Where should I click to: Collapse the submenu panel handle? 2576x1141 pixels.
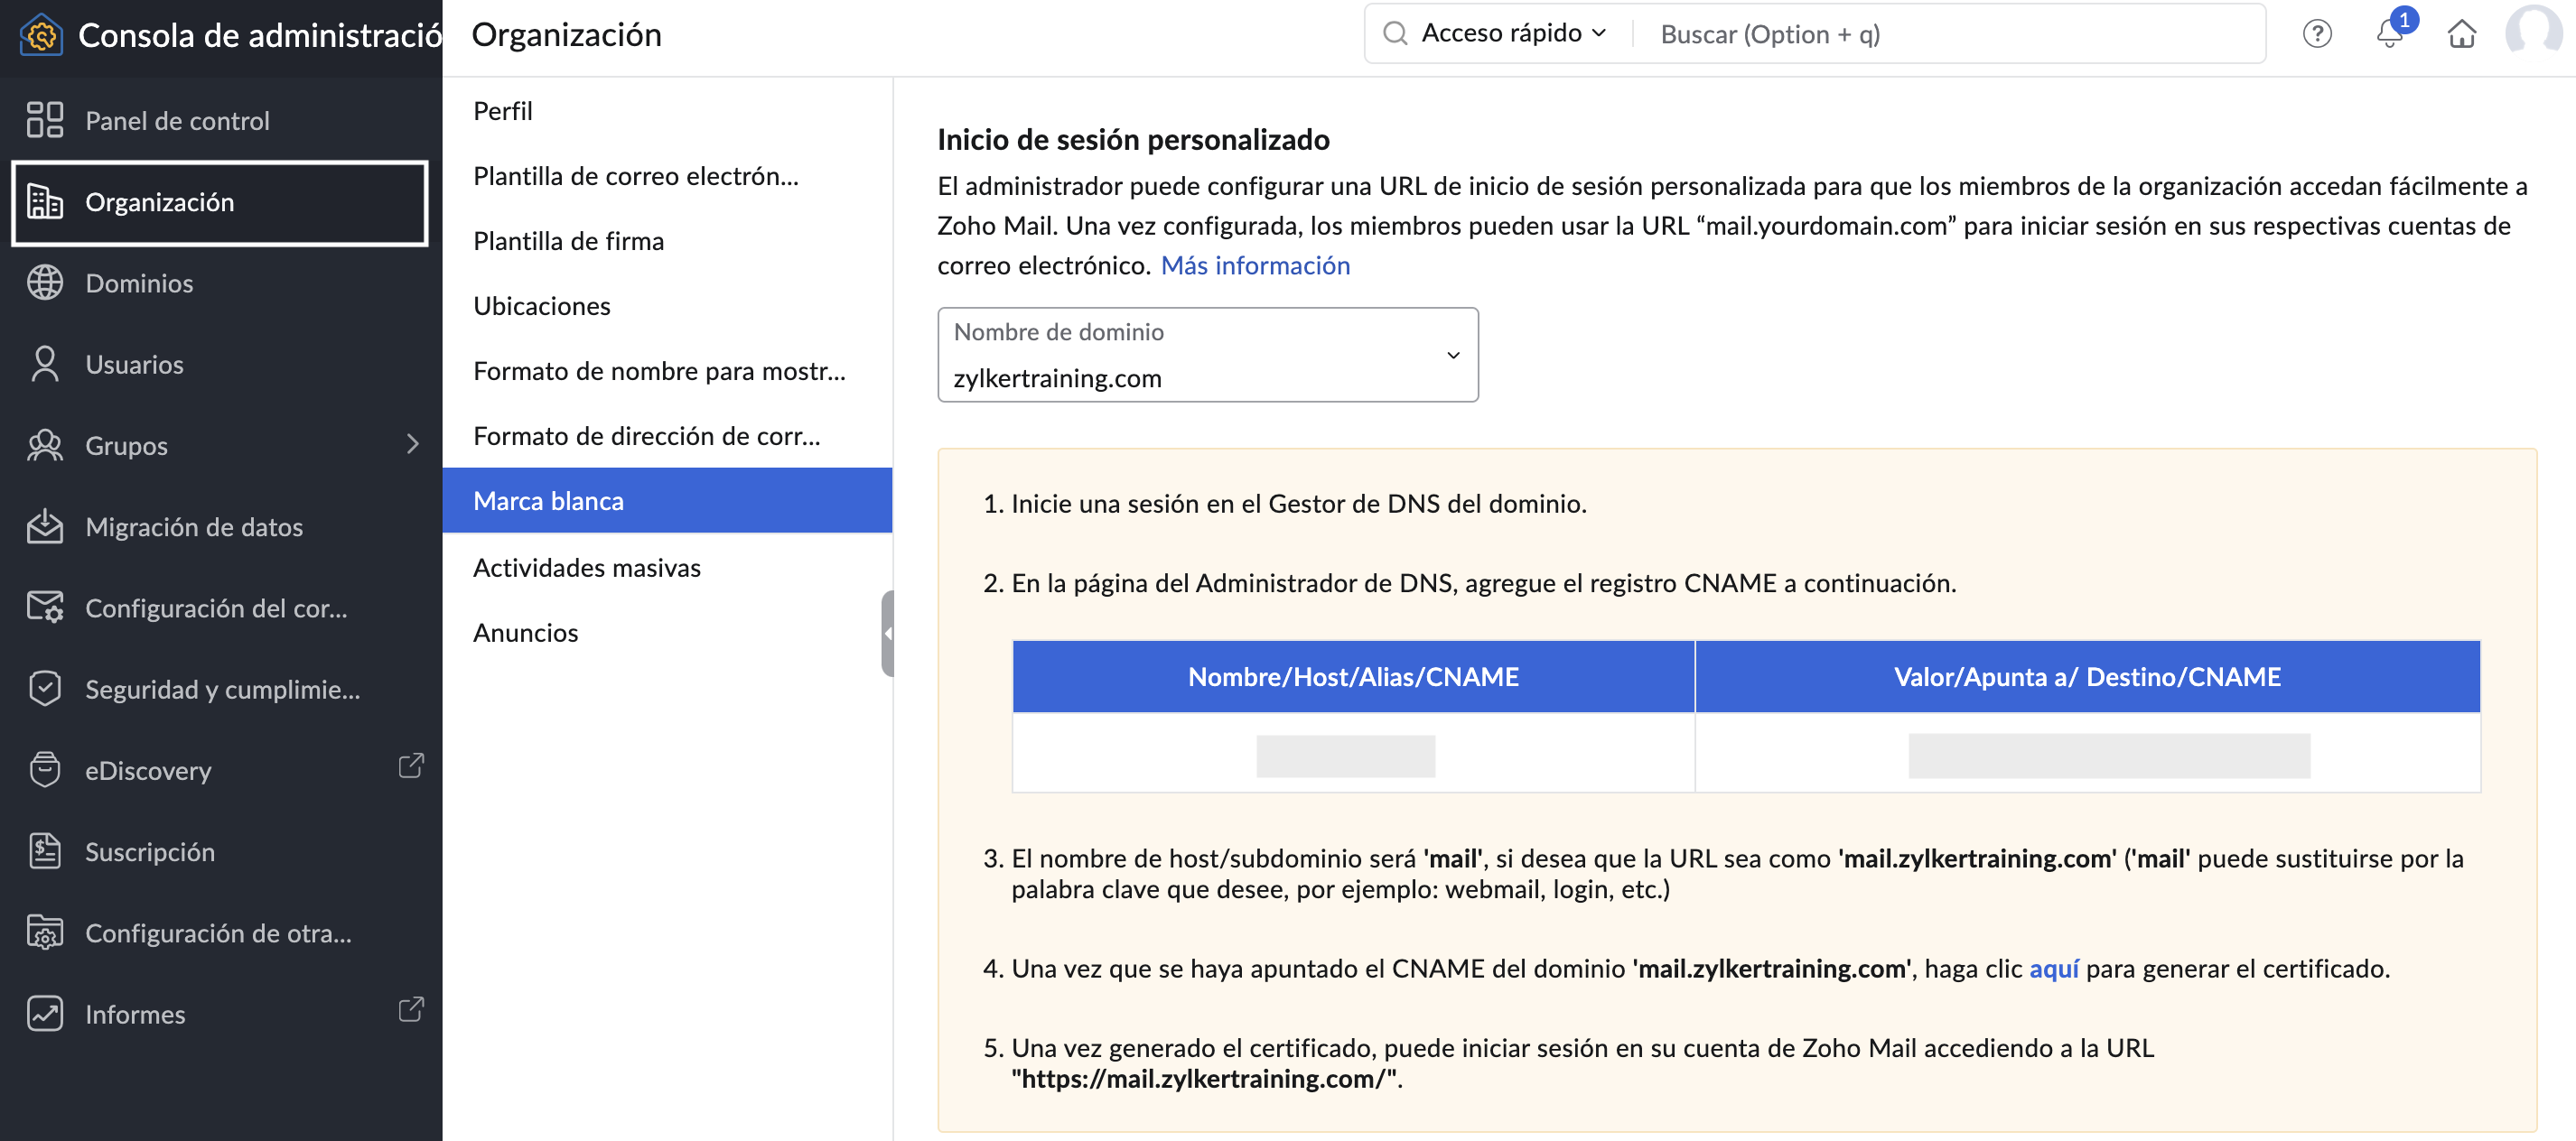(x=887, y=634)
